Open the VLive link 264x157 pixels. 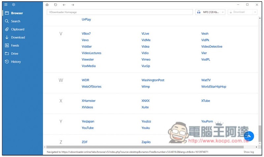click(x=145, y=34)
